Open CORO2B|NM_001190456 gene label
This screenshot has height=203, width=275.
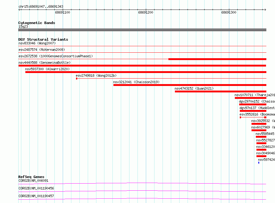[x=36, y=188]
